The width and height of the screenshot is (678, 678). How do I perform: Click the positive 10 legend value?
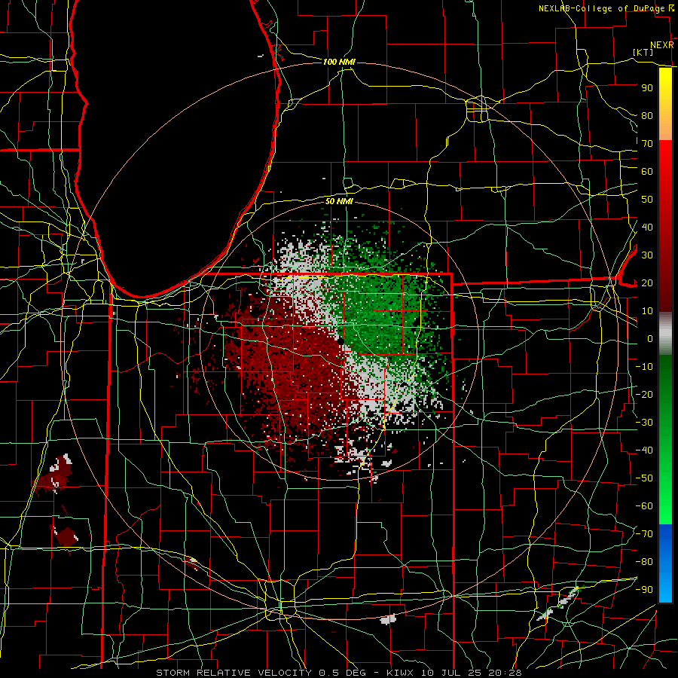point(647,311)
